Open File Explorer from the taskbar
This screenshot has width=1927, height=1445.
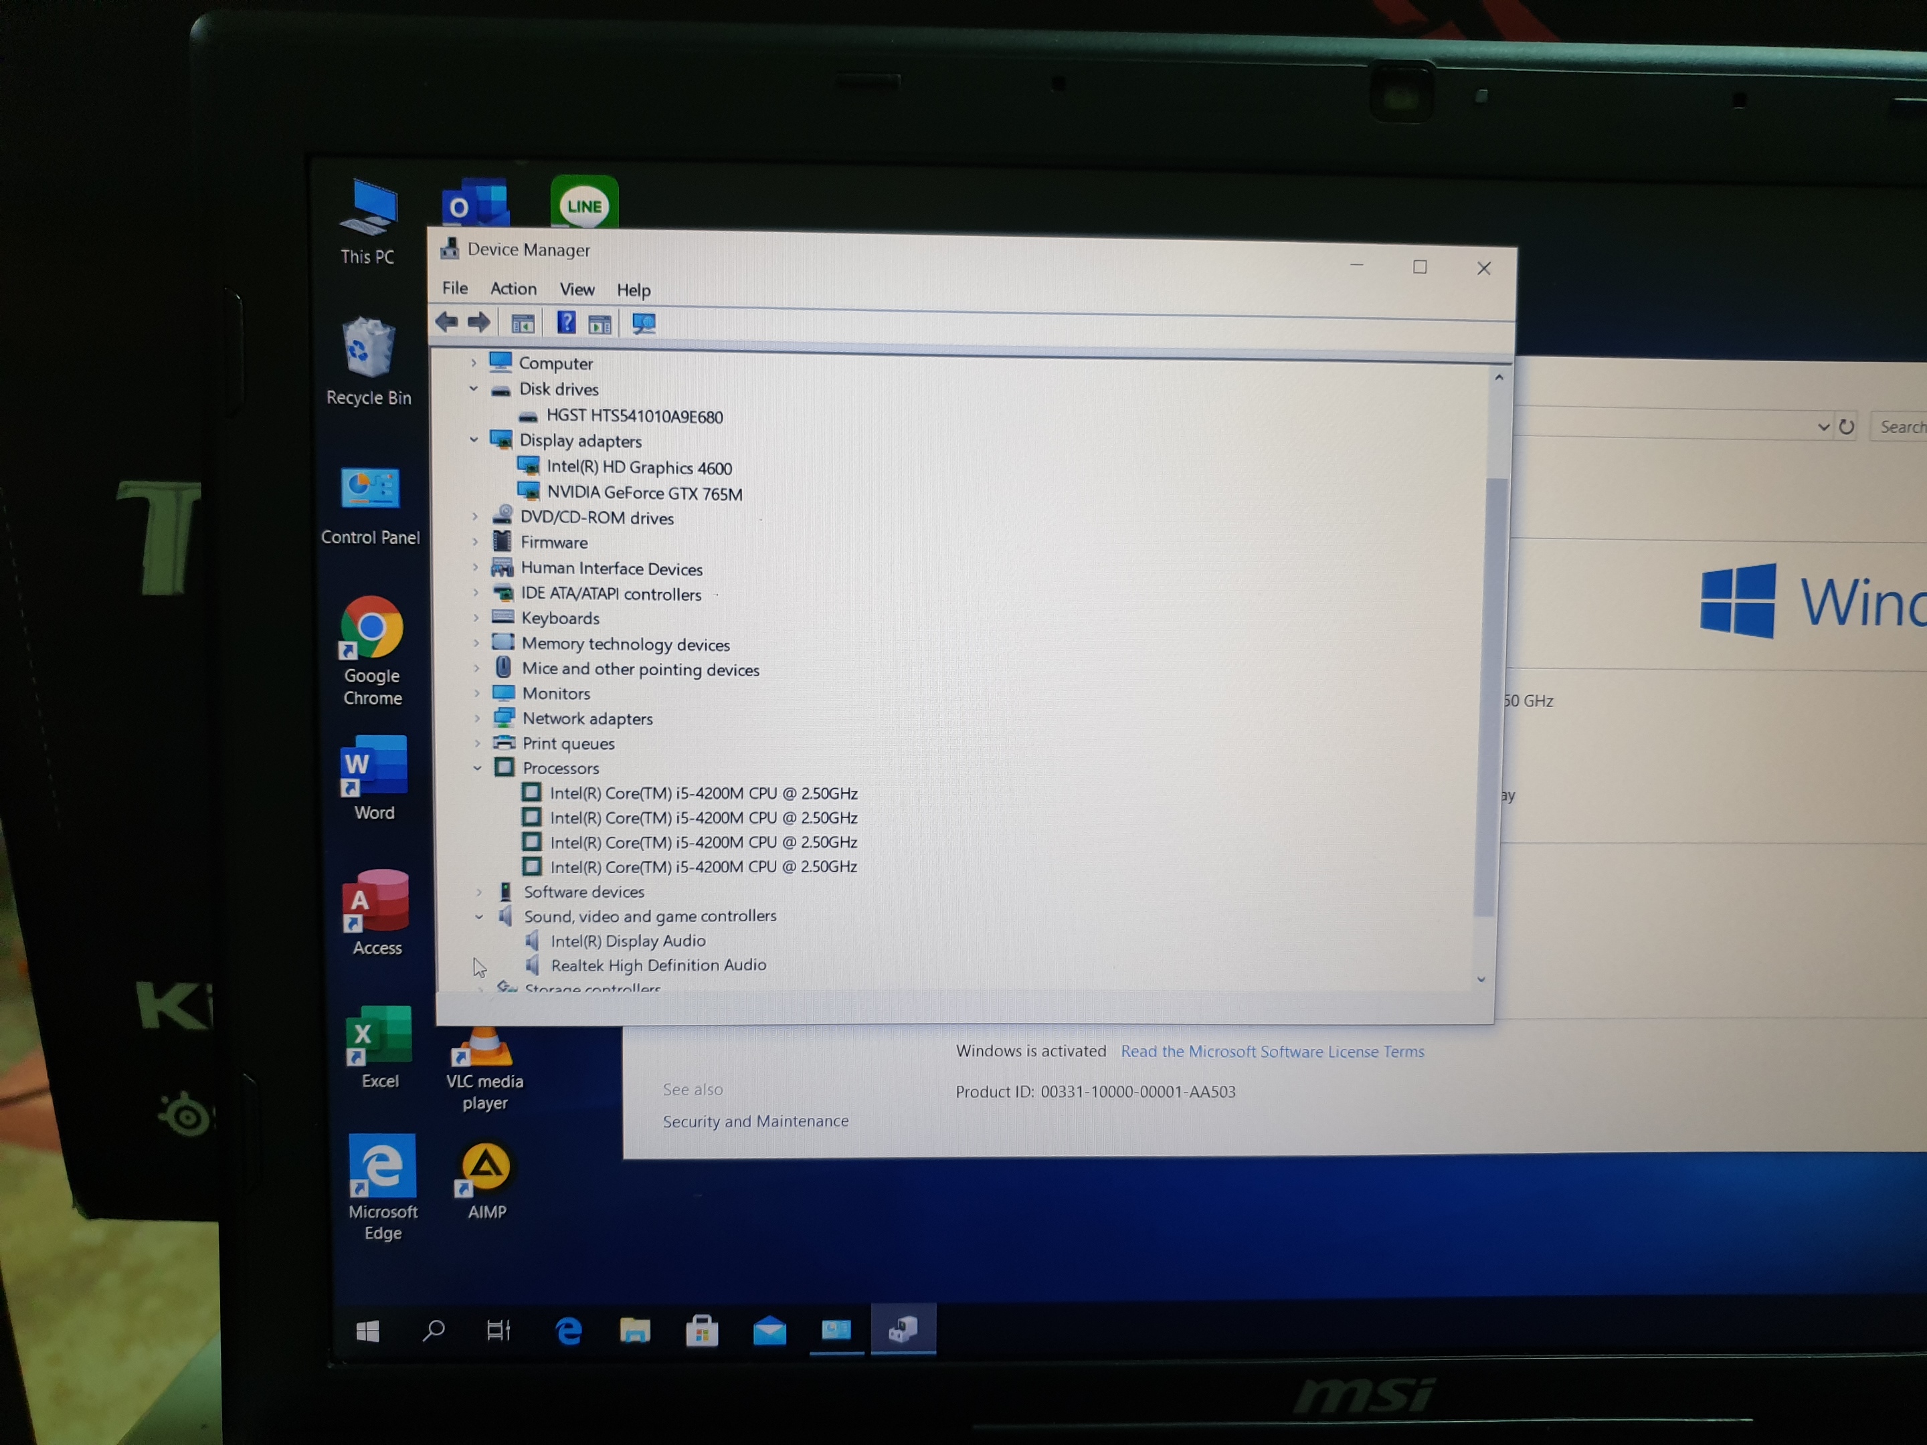(635, 1330)
